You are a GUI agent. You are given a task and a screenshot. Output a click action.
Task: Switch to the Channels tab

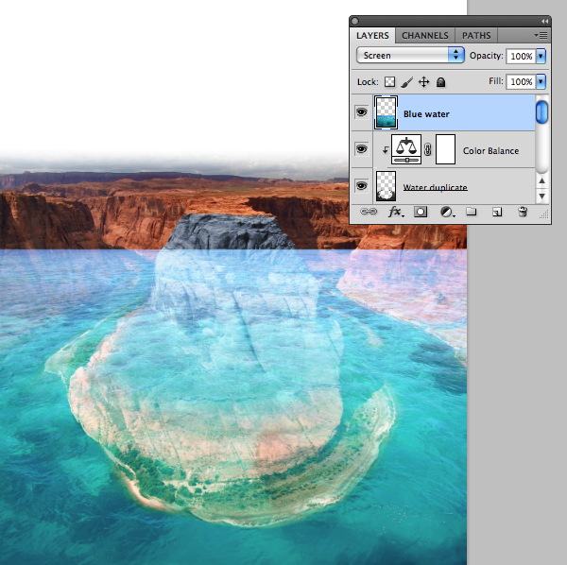pyautogui.click(x=424, y=35)
